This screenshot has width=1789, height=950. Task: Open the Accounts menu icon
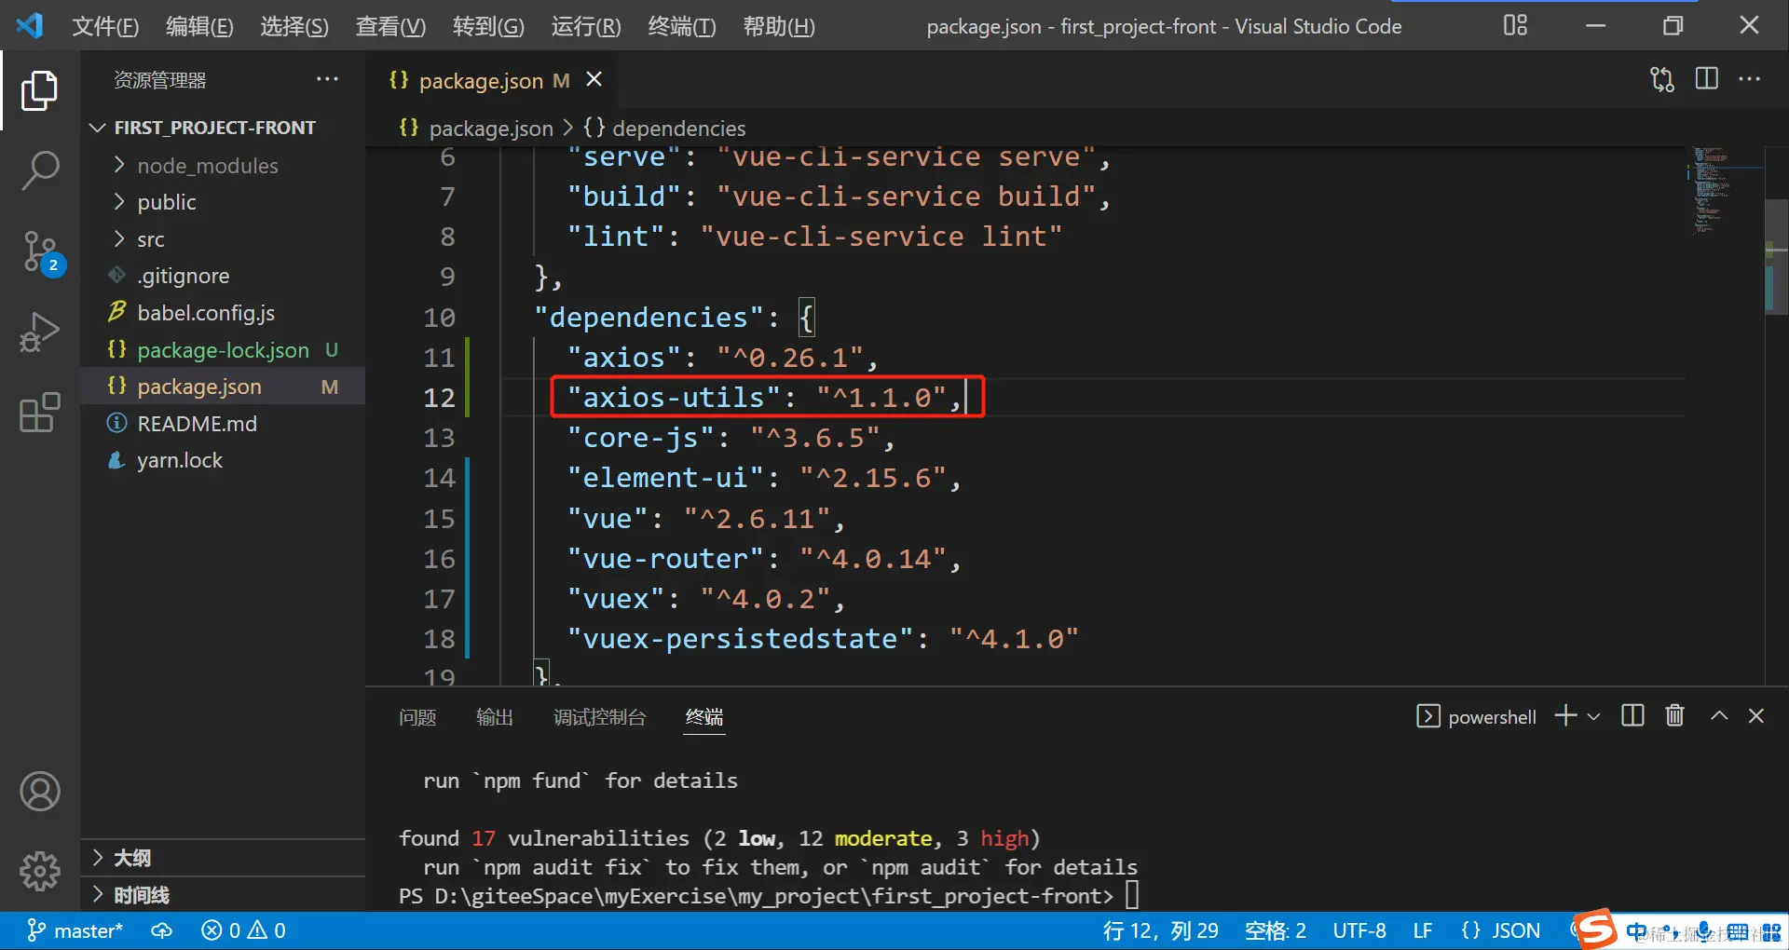pos(39,792)
